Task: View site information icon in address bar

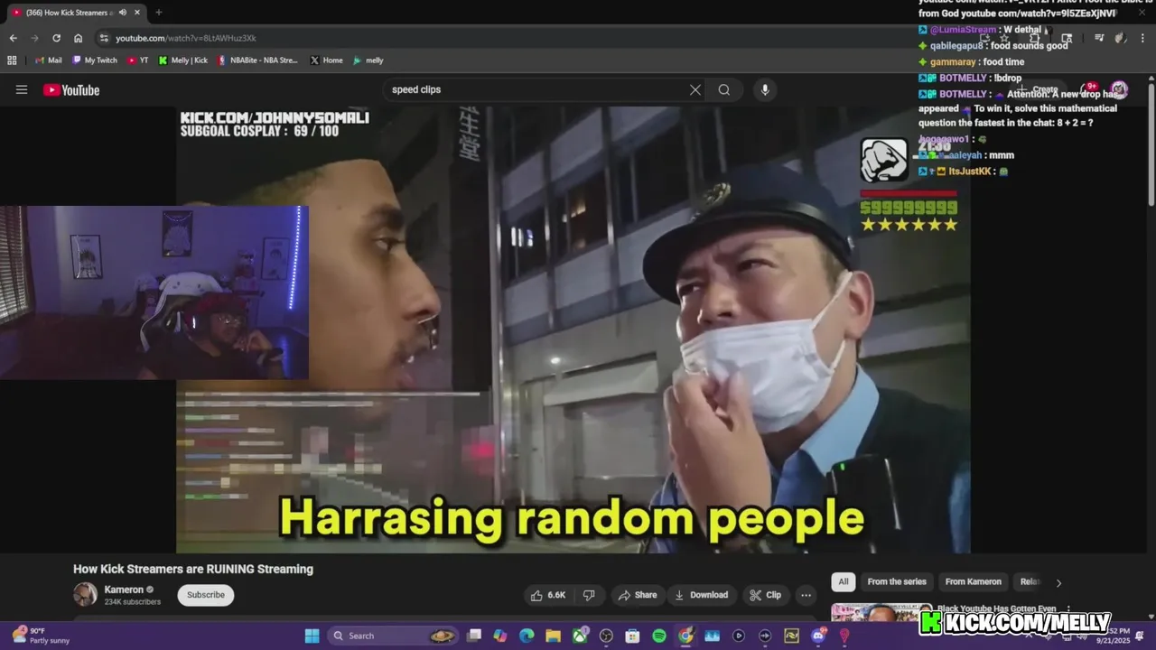Action: click(x=104, y=38)
